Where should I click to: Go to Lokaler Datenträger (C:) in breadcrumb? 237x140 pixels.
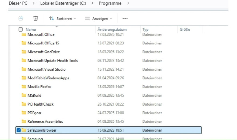coord(63,3)
